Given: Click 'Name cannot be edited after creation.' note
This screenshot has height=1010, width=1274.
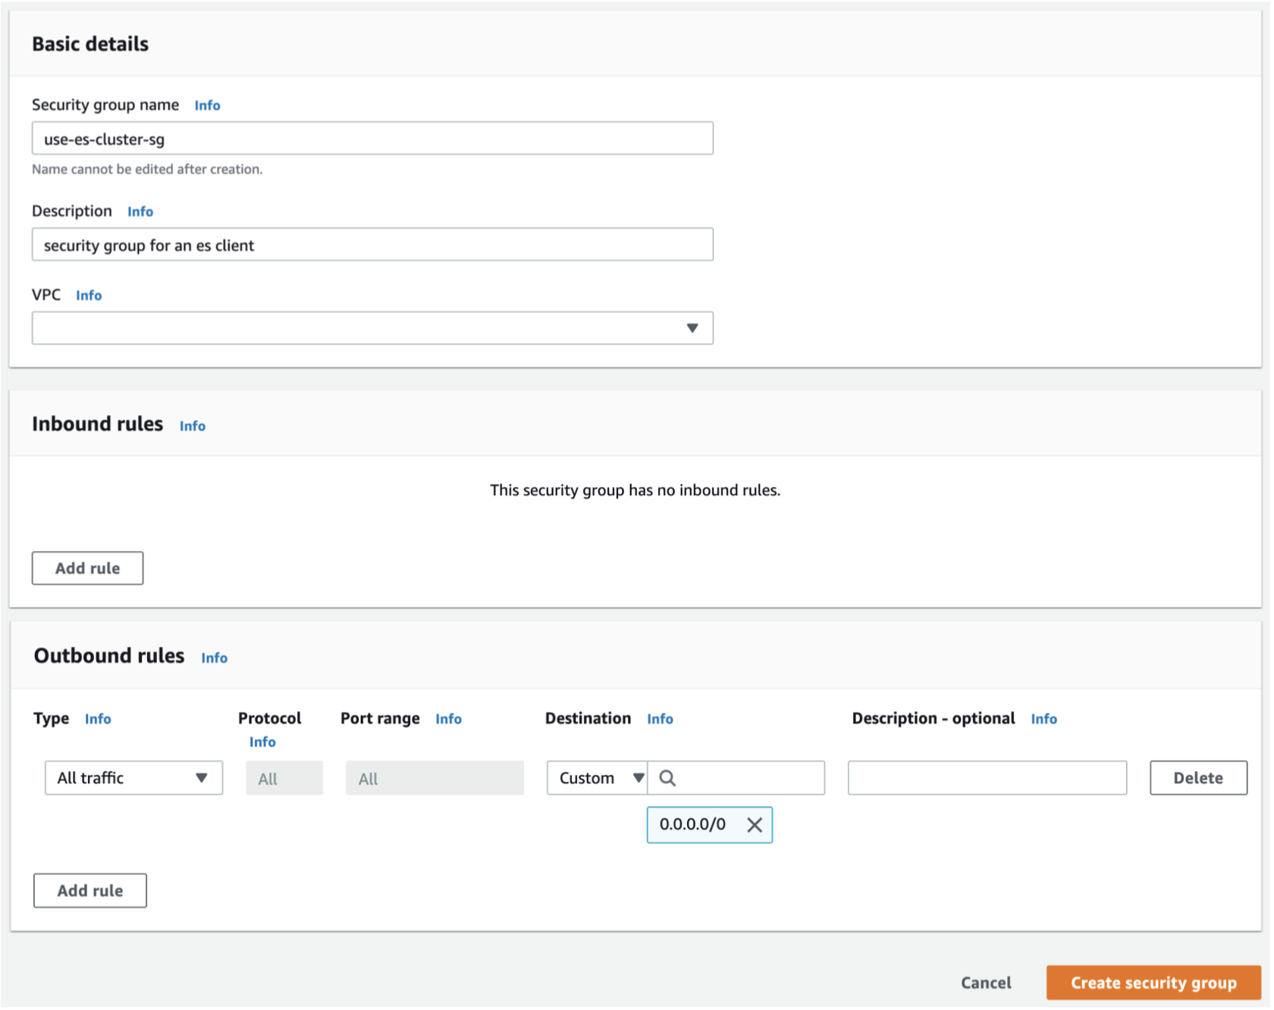Looking at the screenshot, I should click(147, 170).
